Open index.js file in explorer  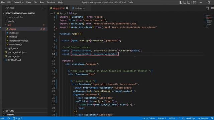(13, 37)
